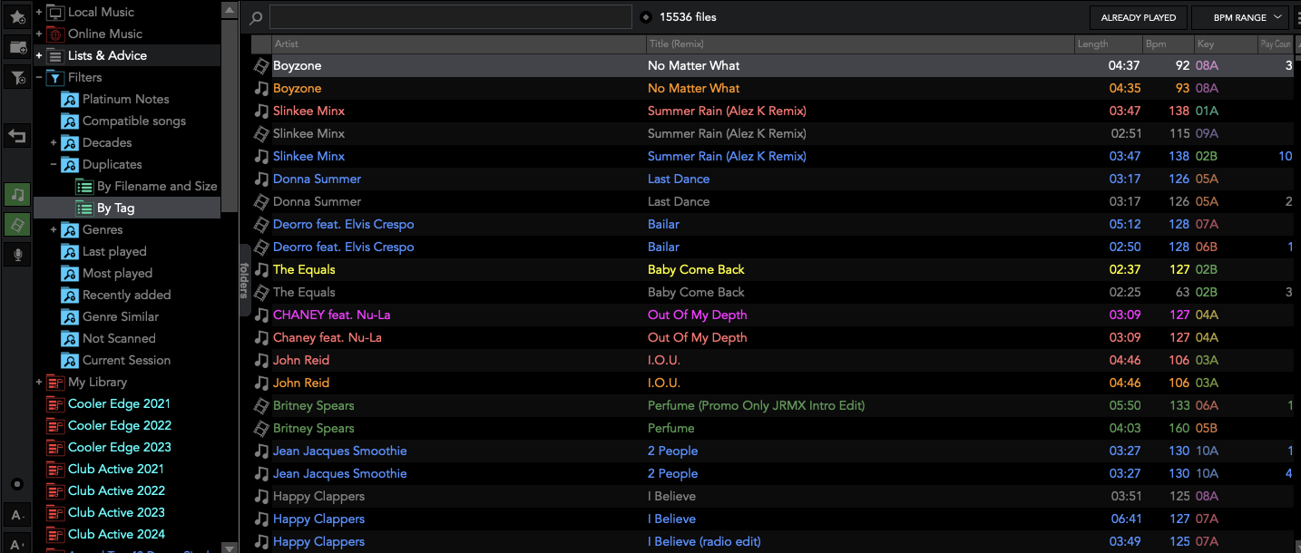
Task: Expand the Lists & Advice node
Action: point(39,55)
